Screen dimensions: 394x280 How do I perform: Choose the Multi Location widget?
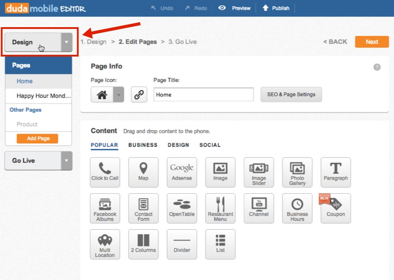click(x=105, y=244)
